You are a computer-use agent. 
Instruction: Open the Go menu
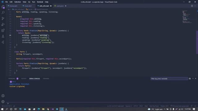tap(29, 2)
